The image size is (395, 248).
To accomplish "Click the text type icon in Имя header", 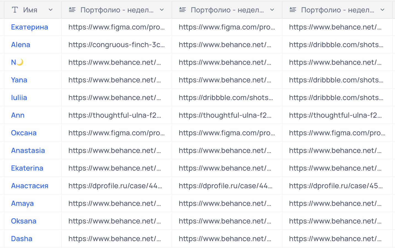I will tap(15, 10).
